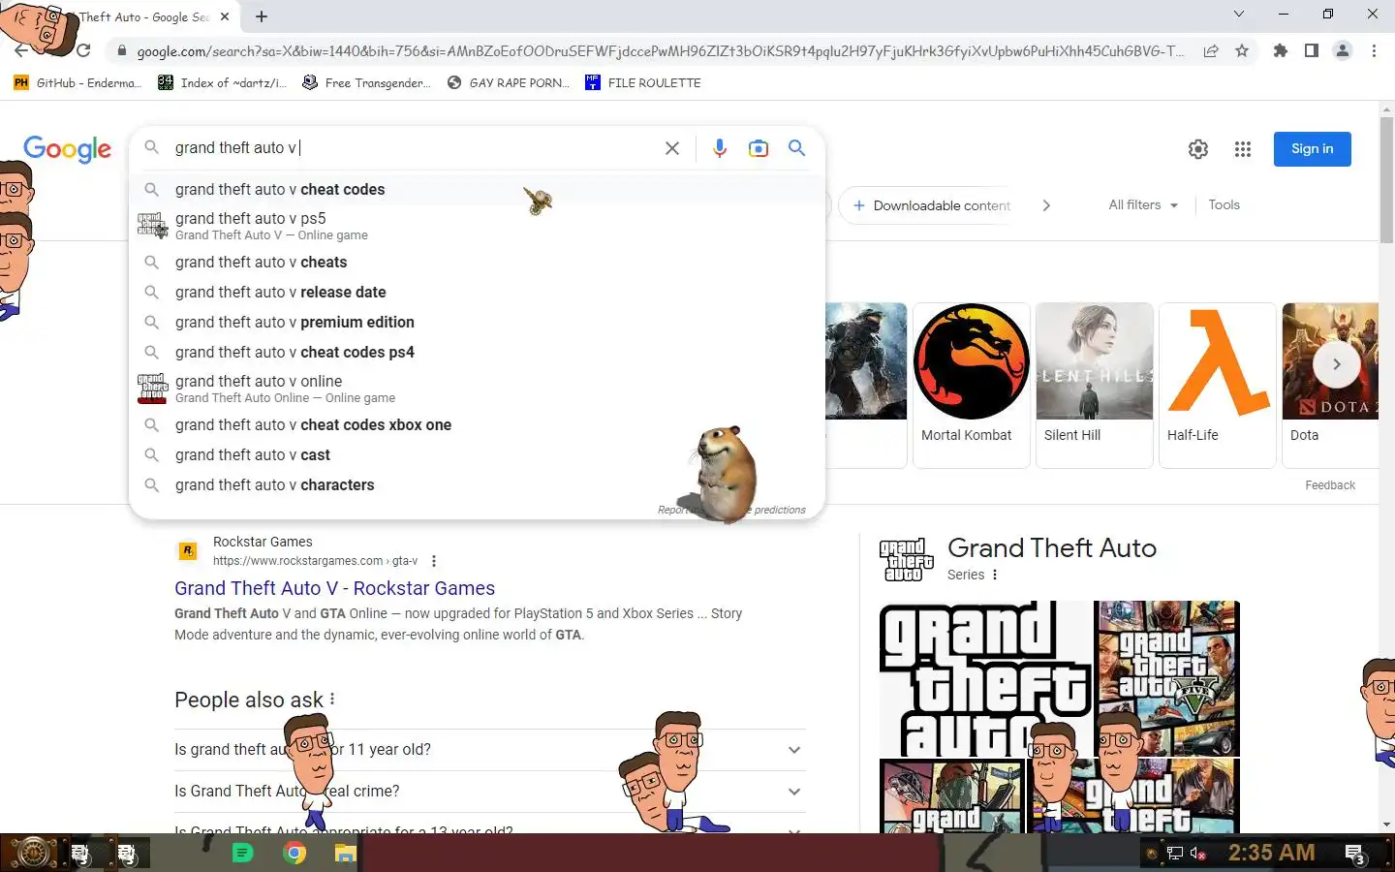Click the Start button in the taskbar
The image size is (1395, 872).
coord(32,853)
